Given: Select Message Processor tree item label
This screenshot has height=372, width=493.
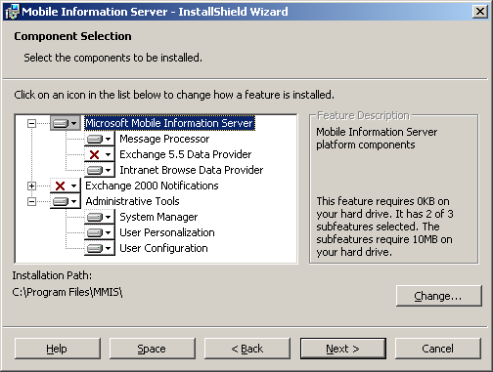Looking at the screenshot, I should tap(164, 139).
